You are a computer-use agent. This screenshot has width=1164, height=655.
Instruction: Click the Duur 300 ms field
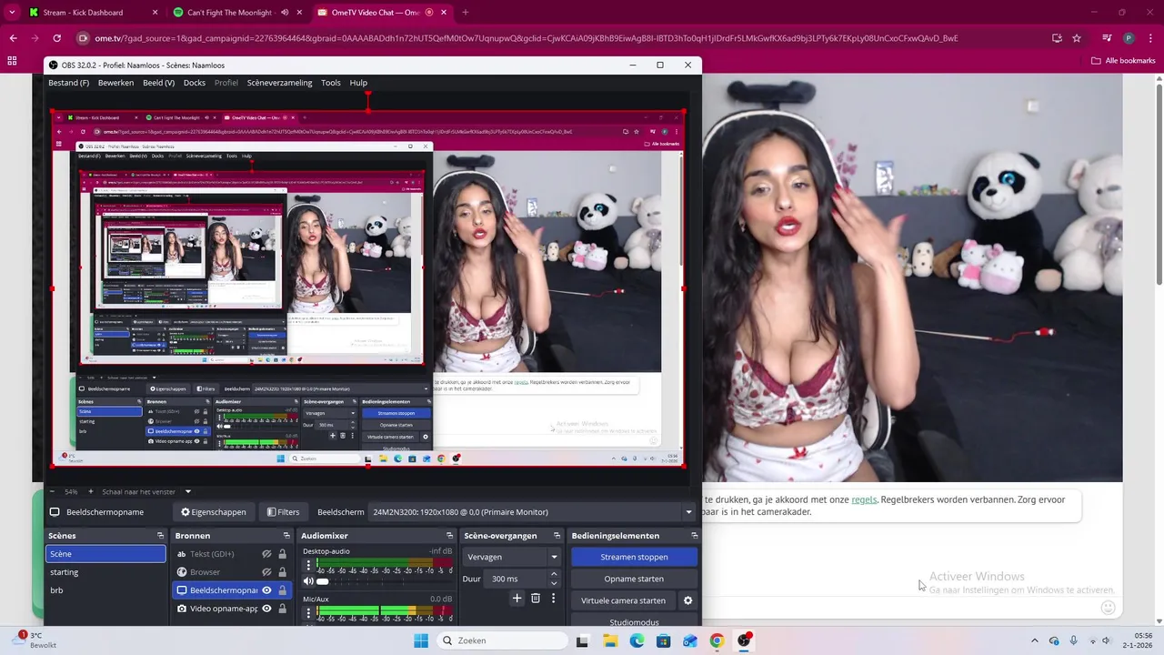coord(516,579)
